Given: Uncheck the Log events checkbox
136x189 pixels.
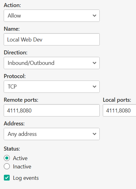Looking at the screenshot, I should [7, 178].
